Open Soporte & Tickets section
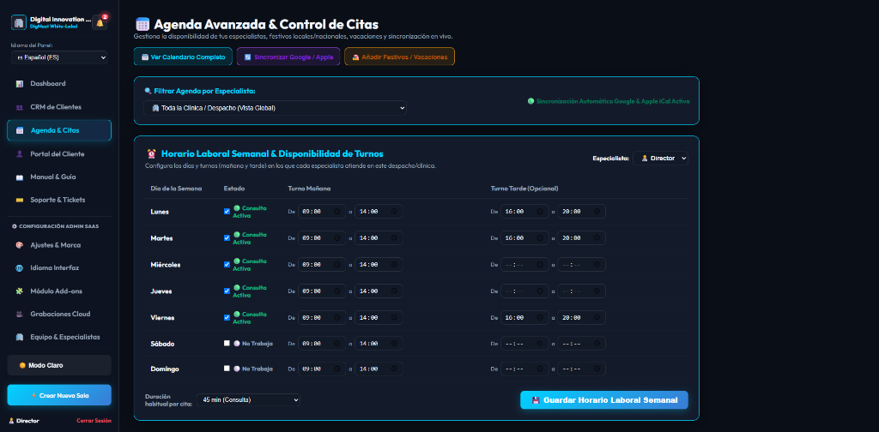The width and height of the screenshot is (879, 432). click(x=59, y=200)
